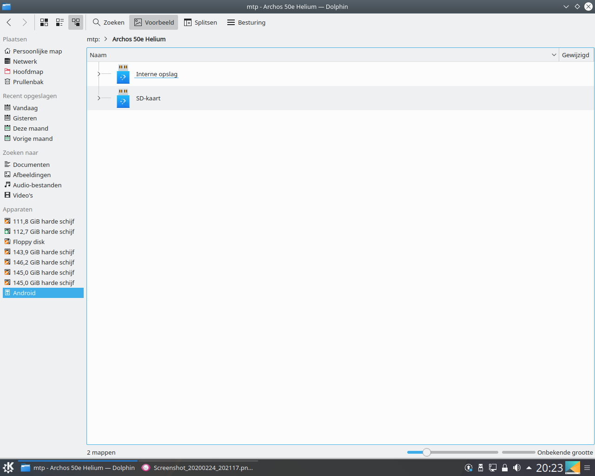Open the 143,9 GiB harde schijf
This screenshot has height=476, width=595.
tap(43, 252)
